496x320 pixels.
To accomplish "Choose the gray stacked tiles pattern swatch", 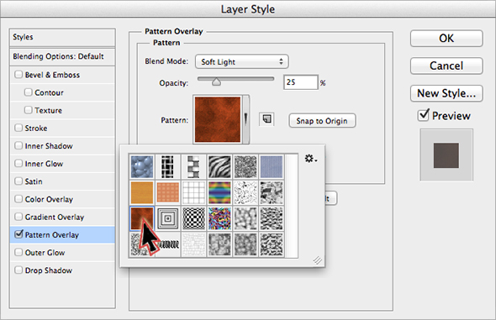I will [193, 166].
